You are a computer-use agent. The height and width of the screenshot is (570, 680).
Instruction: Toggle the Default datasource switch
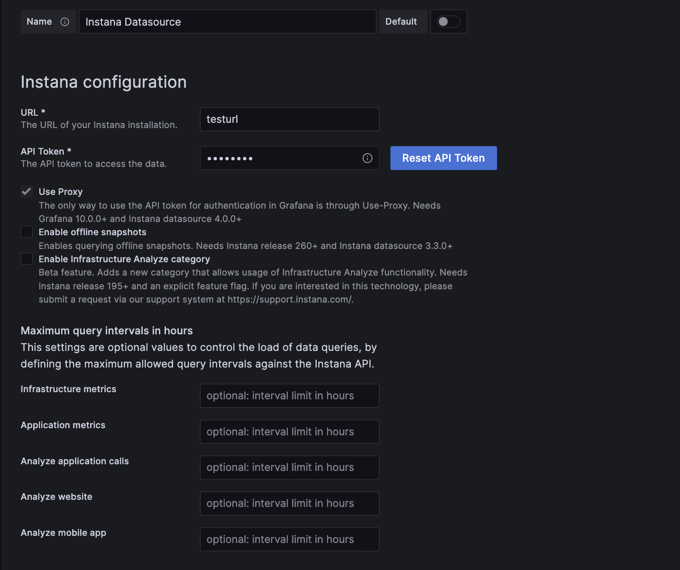448,22
